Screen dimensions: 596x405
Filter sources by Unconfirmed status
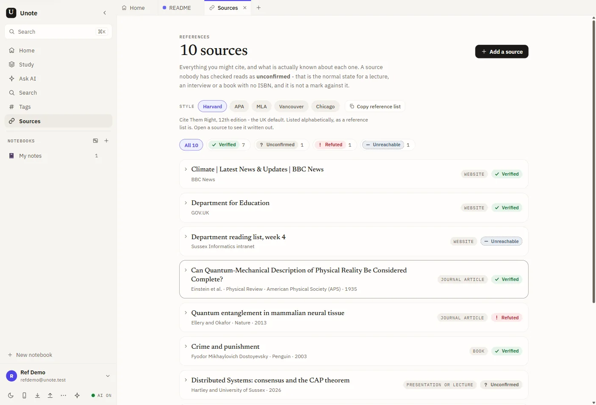coord(282,145)
